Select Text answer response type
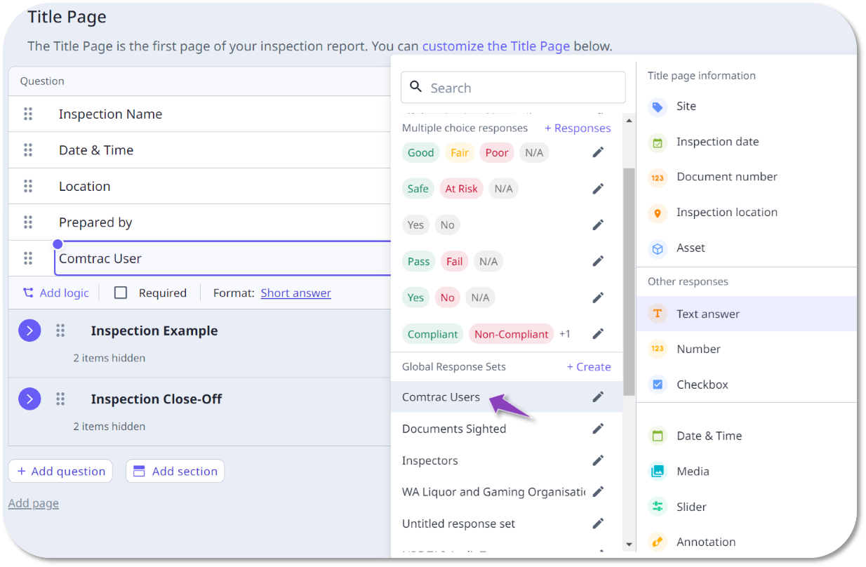This screenshot has height=567, width=866. [707, 314]
